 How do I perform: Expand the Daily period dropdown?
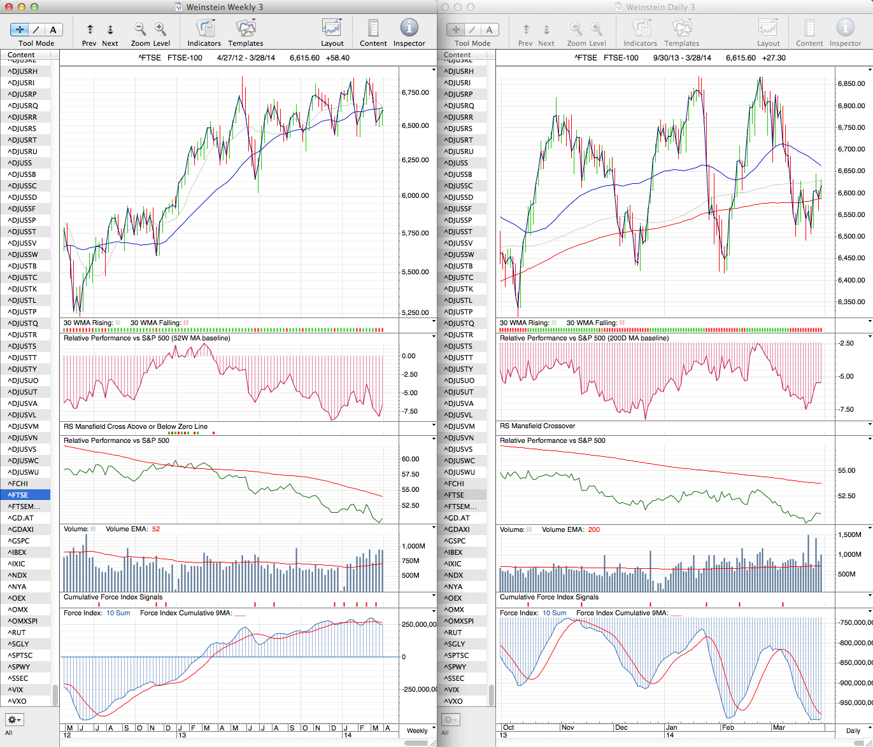[x=856, y=730]
